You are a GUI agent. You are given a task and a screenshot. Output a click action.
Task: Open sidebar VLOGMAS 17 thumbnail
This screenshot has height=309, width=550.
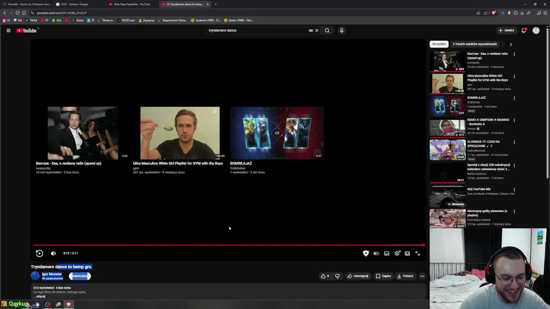tap(447, 150)
